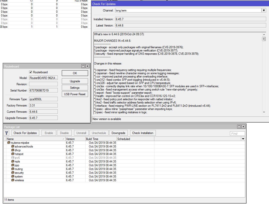269x205 pixels.
Task: Click the '11 items' status text
Action: (x=9, y=200)
